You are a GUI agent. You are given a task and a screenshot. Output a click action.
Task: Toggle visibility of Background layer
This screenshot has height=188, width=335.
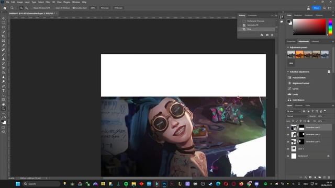click(288, 156)
